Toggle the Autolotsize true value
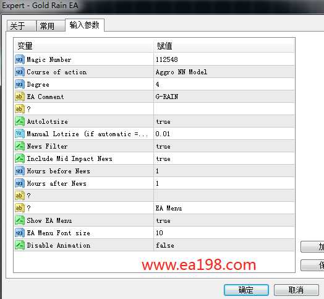This screenshot has height=299, width=324. (224, 121)
